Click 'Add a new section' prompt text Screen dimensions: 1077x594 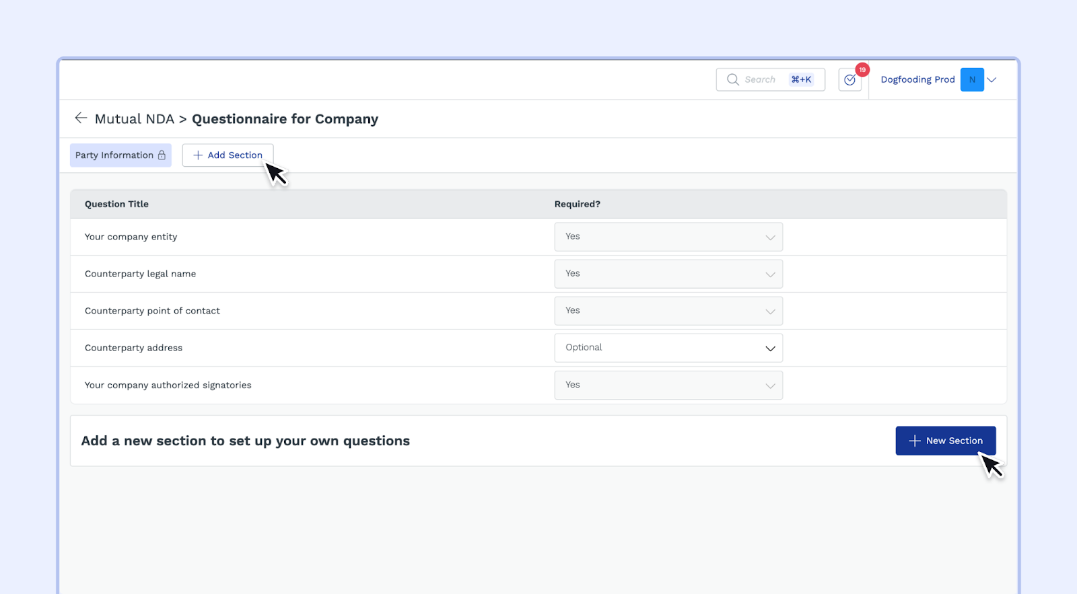coord(245,441)
